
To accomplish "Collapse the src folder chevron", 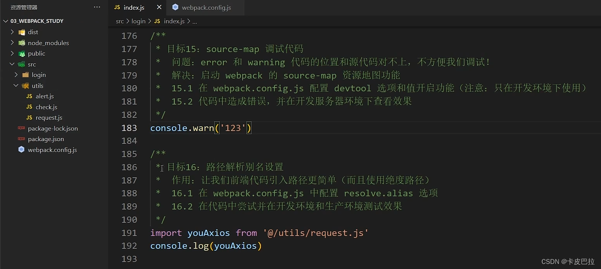I will [12, 64].
